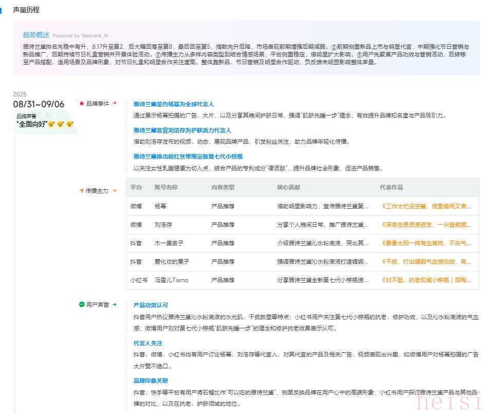Click the 账号名称 column header

166,187
